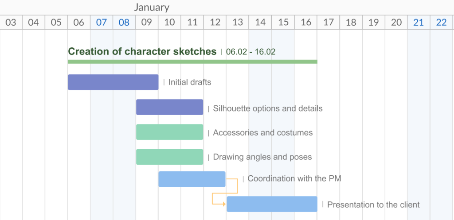Select the purple Initial drafts task bar
Viewport: 454px width, 220px height.
click(x=113, y=82)
